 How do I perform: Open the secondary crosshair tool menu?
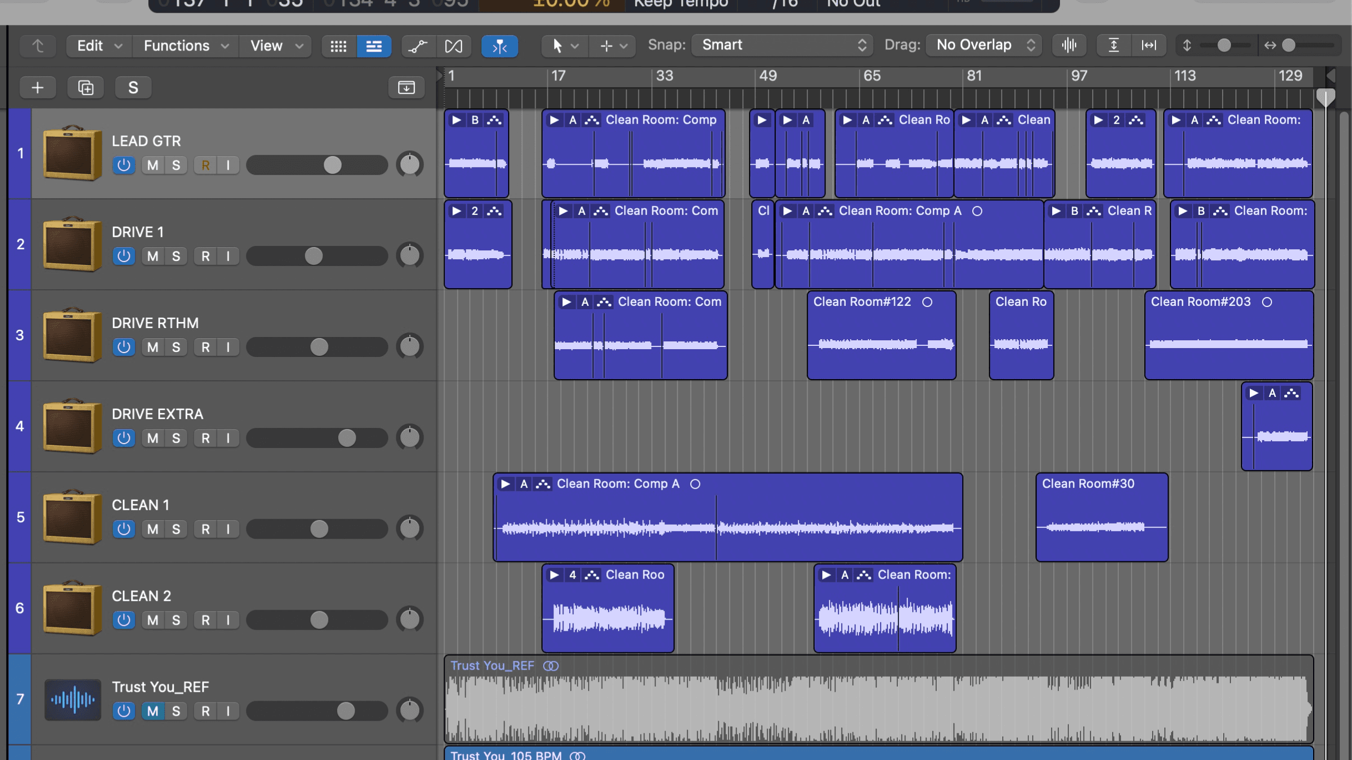click(x=614, y=46)
